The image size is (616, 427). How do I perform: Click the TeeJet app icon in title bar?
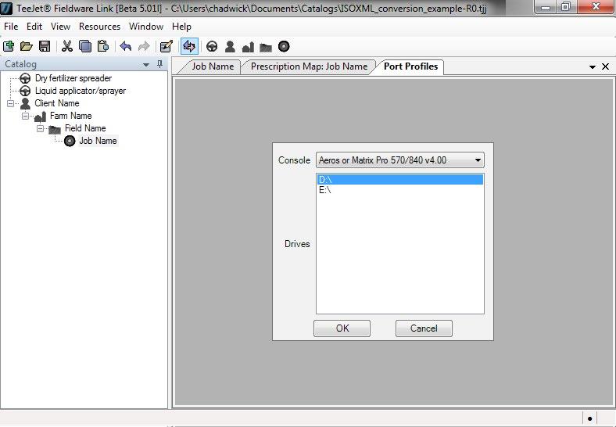7,8
